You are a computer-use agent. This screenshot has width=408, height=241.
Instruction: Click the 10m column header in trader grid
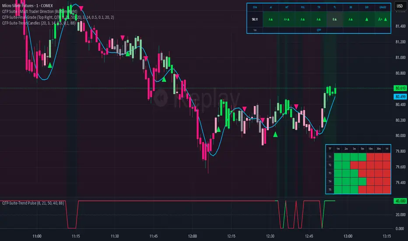370,149
